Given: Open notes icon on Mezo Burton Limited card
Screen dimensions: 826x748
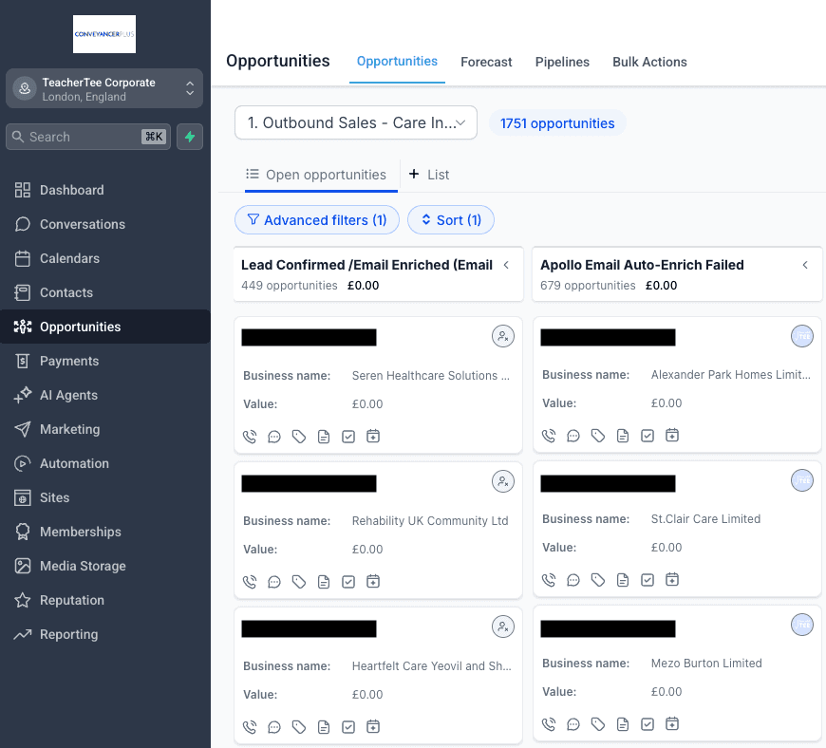Looking at the screenshot, I should (x=623, y=724).
